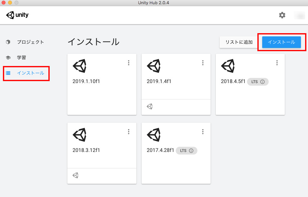Select version text 2017.4.28f1
Image resolution: width=308 pixels, height=197 pixels.
[x=160, y=150]
